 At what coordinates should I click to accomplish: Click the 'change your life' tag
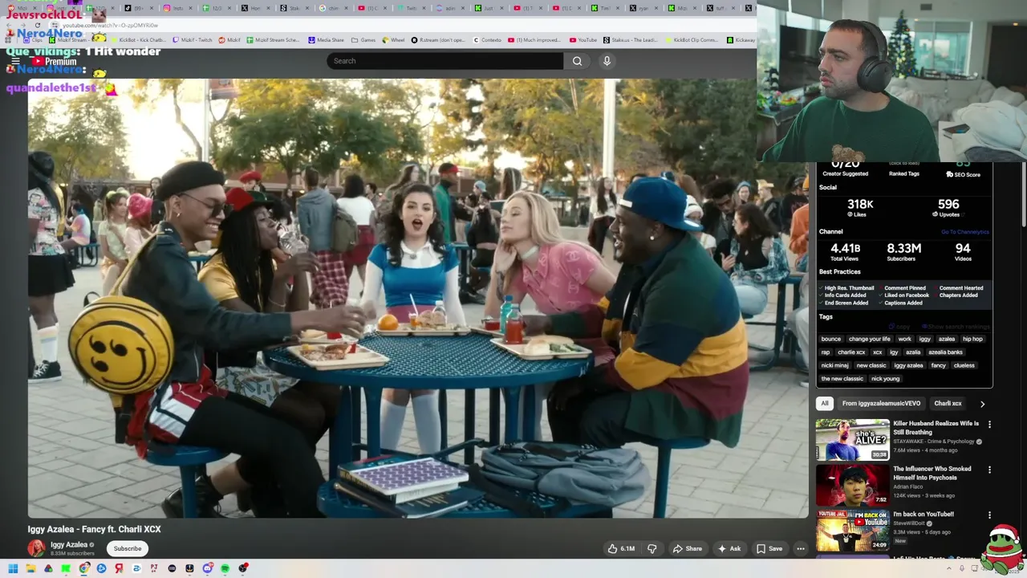pos(869,339)
